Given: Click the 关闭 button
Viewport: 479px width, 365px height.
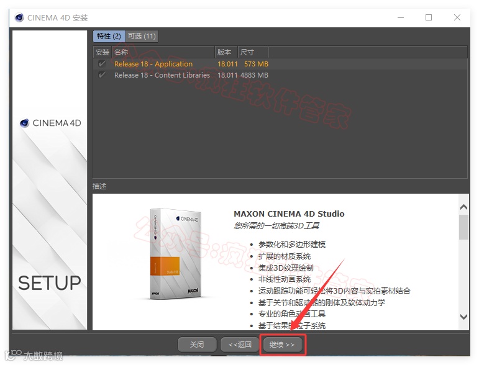Looking at the screenshot, I should (197, 345).
